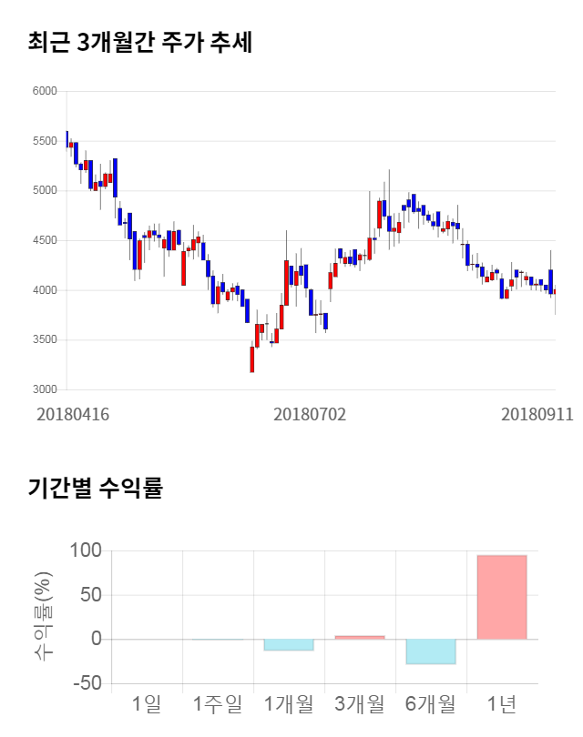Click the 20180416 date label
Screen dimensions: 583x737
(73, 414)
